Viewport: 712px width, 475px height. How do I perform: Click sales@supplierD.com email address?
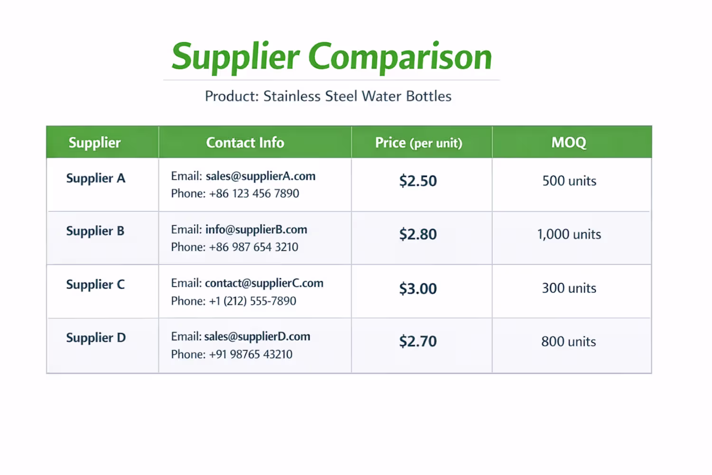tap(257, 337)
